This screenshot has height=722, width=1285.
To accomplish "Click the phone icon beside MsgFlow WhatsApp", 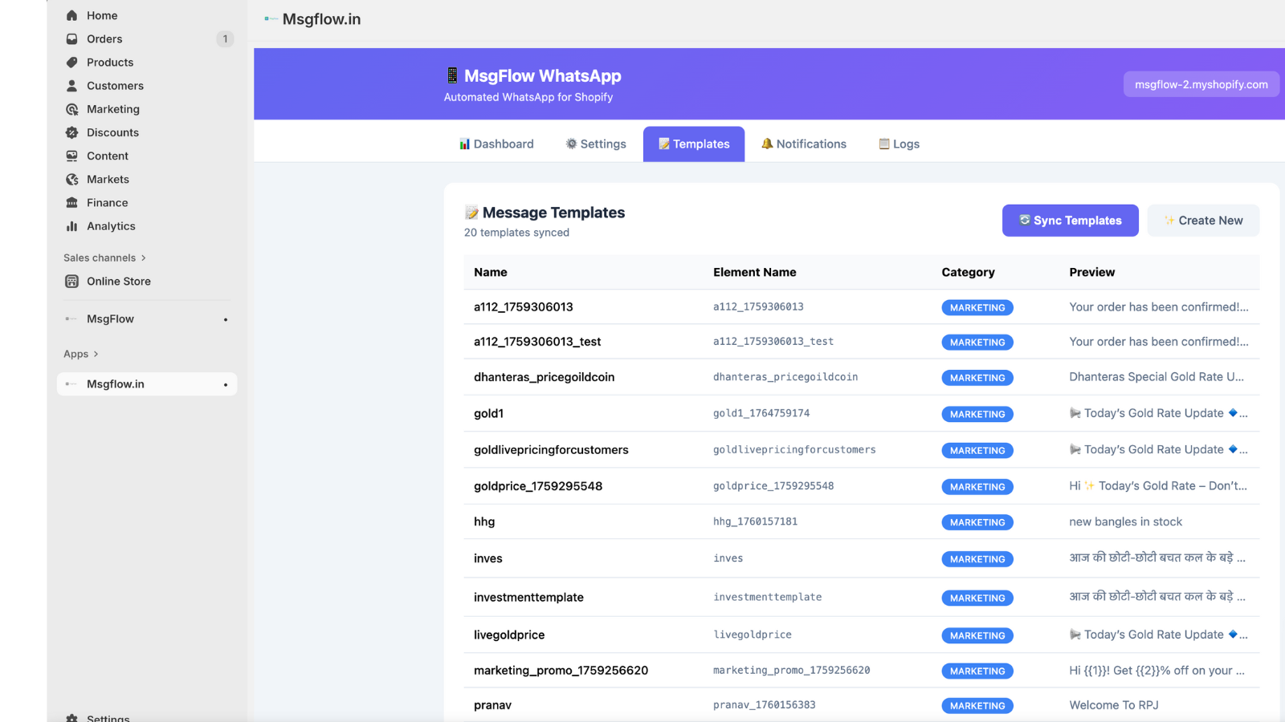I will tap(452, 75).
